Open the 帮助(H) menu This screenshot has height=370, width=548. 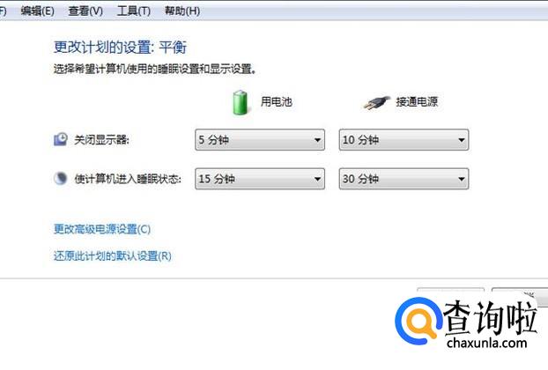click(x=182, y=11)
